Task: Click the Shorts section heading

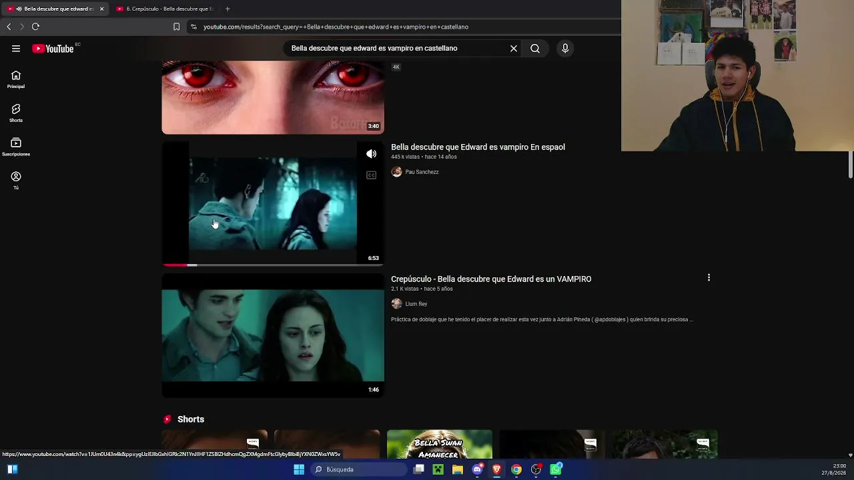Action: pyautogui.click(x=191, y=419)
